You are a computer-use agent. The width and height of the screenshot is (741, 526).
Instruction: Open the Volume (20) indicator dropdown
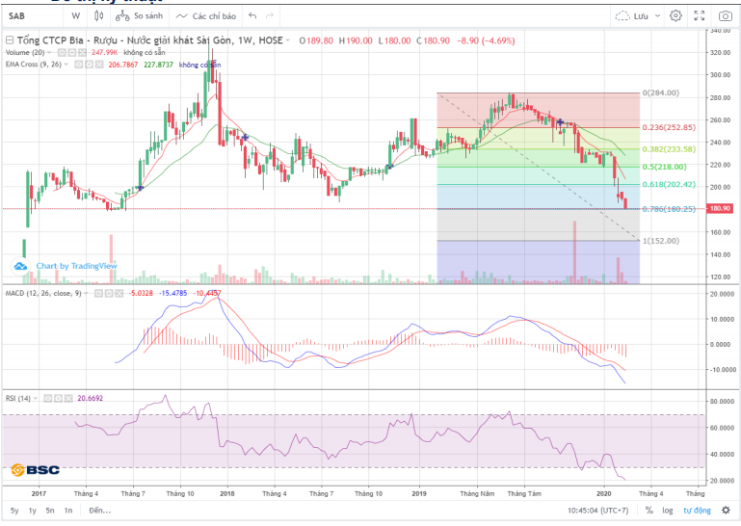(49, 52)
